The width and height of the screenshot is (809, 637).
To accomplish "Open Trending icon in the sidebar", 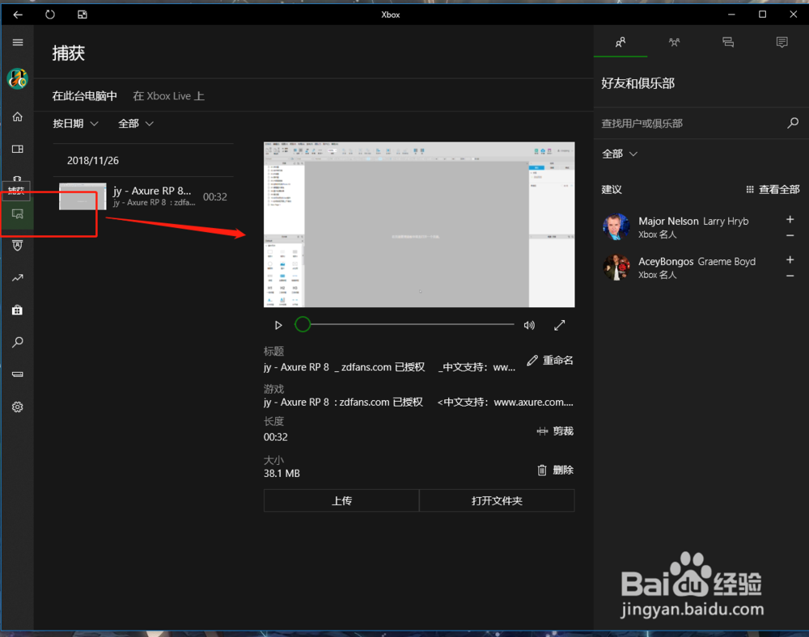I will (18, 278).
